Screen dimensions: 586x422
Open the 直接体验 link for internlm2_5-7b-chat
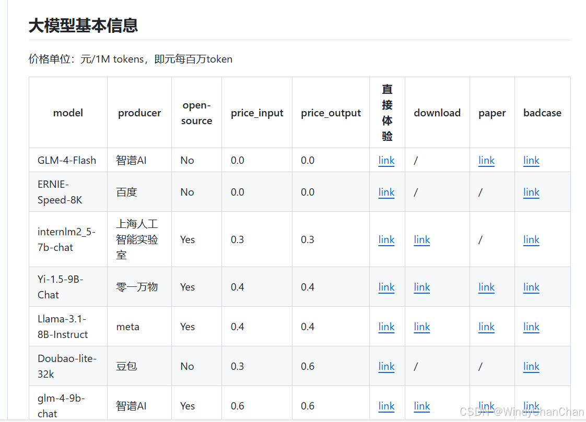click(386, 239)
